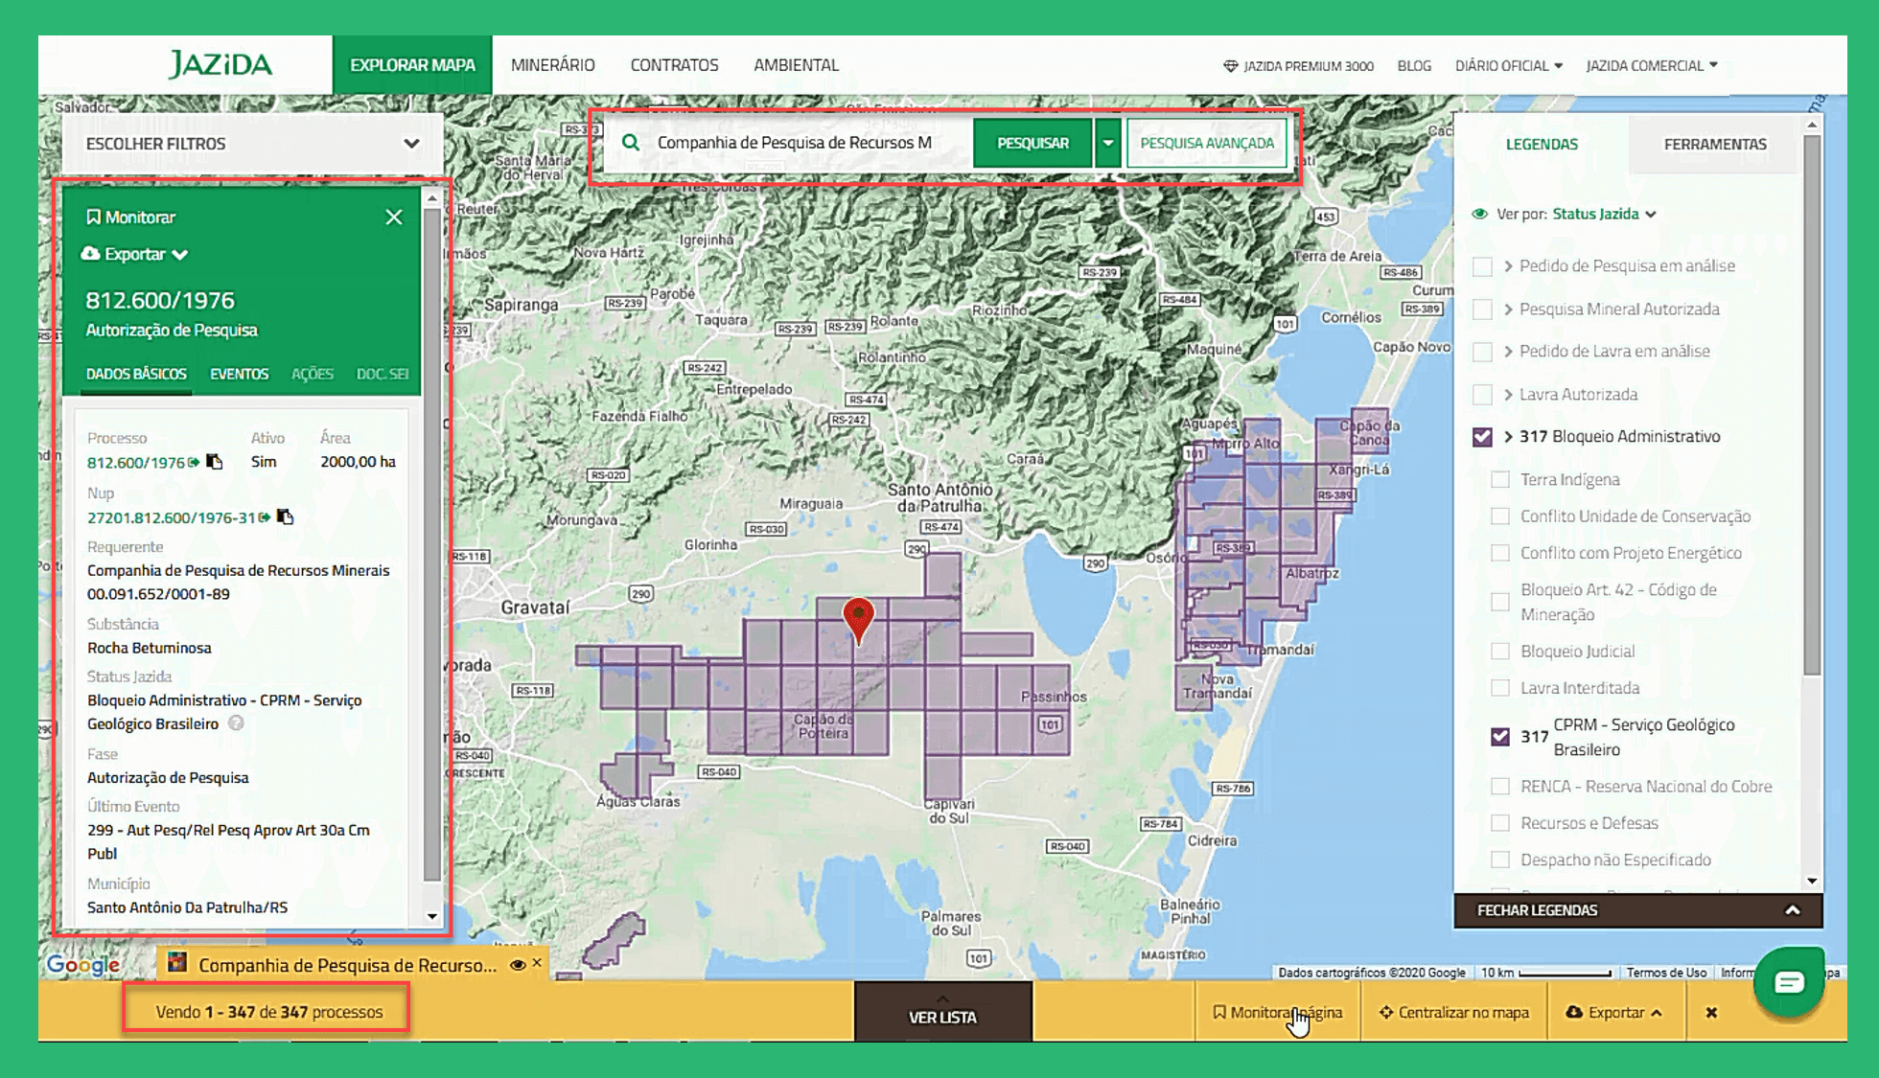Remove the Companhia de Pesquisa result chip
The width and height of the screenshot is (1879, 1078).
point(537,963)
